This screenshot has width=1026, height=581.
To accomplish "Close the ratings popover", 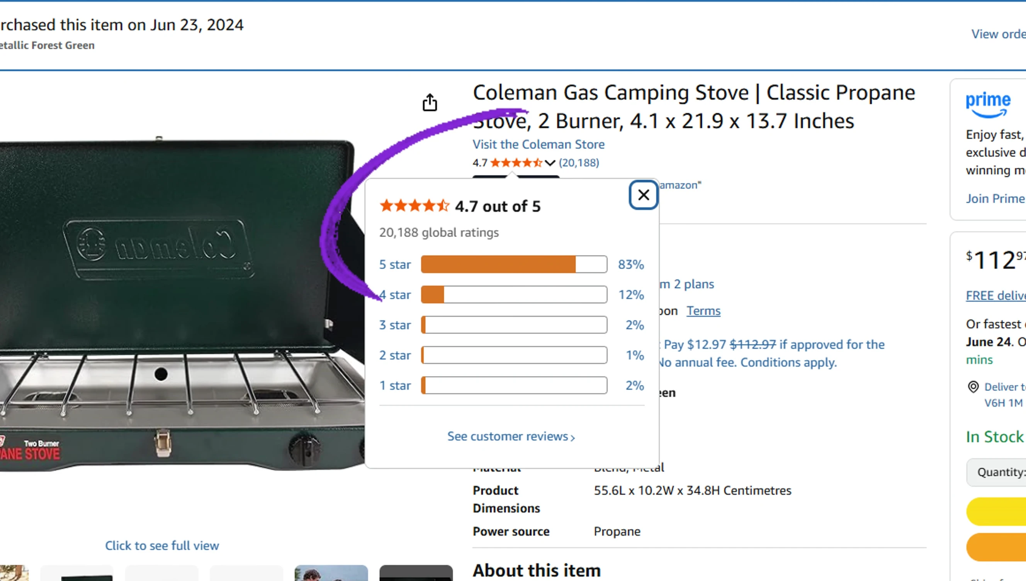I will (x=643, y=195).
